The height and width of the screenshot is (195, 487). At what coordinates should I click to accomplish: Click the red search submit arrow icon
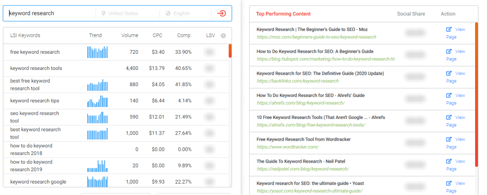[x=221, y=13]
